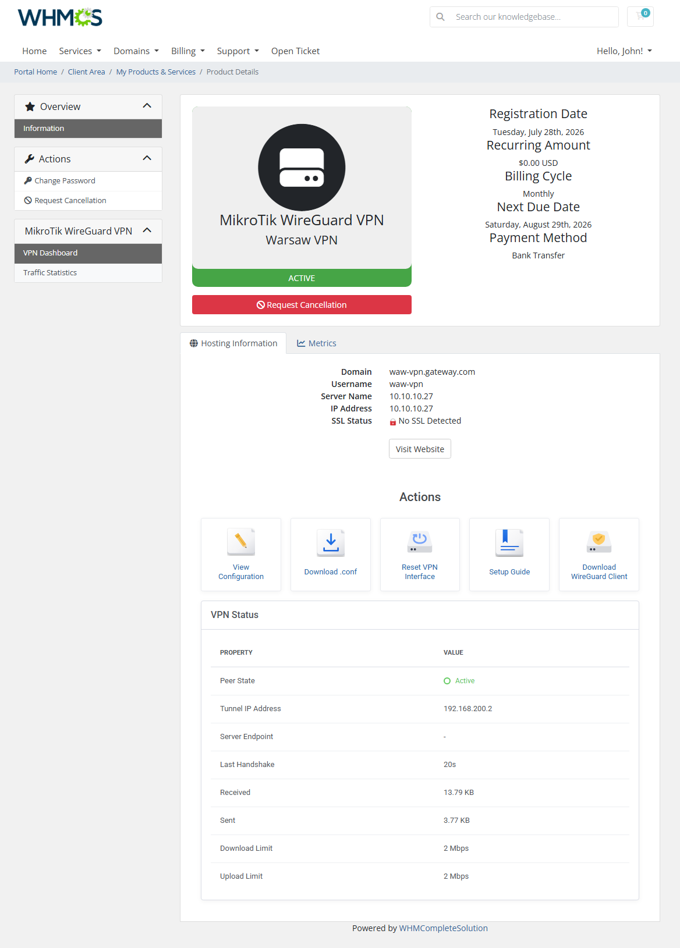Click the Visit Website button
Viewport: 680px width, 948px height.
click(x=420, y=449)
